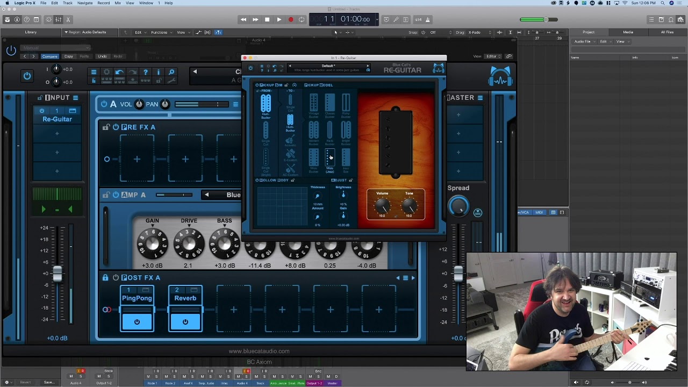Click the Axiom wrench tools icon
The height and width of the screenshot is (387, 688).
171,81
